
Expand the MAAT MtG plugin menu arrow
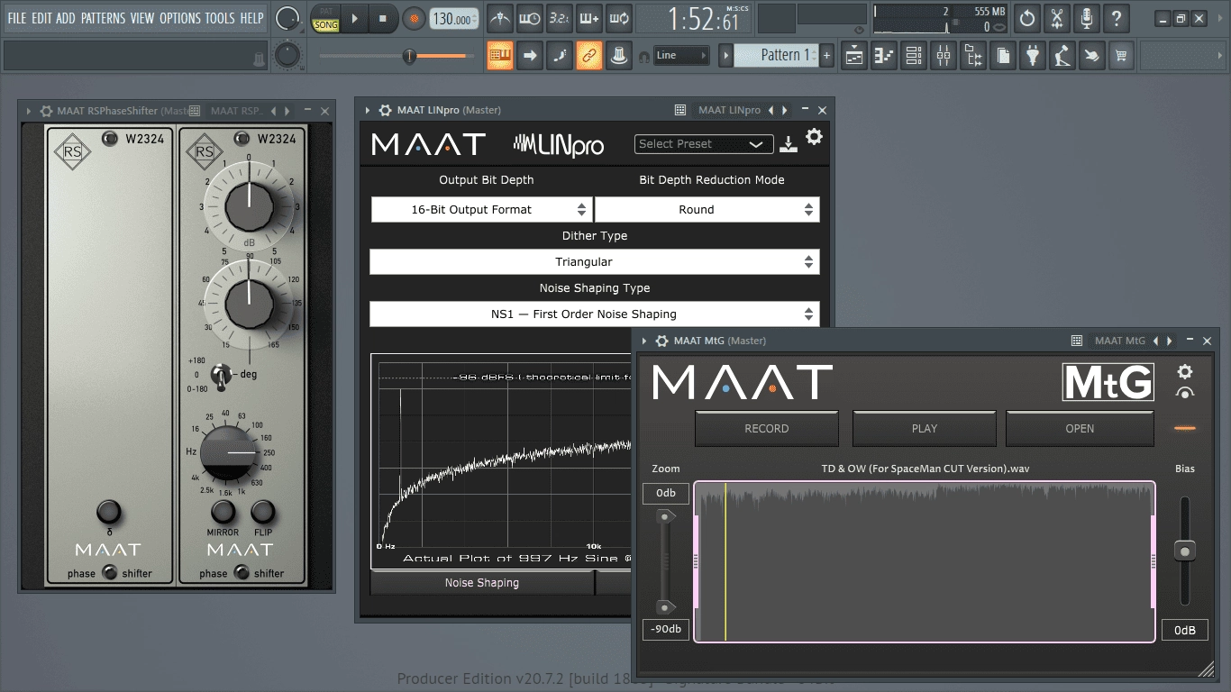(645, 341)
